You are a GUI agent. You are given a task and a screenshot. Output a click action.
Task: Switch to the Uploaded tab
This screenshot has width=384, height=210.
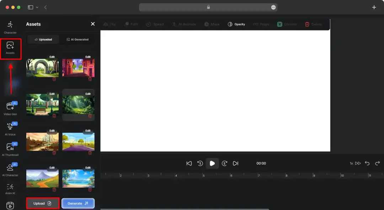43,39
